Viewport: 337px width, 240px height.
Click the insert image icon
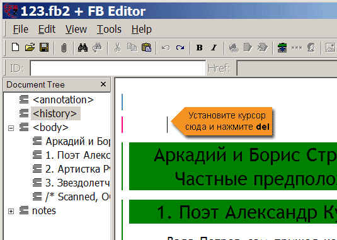click(331, 47)
